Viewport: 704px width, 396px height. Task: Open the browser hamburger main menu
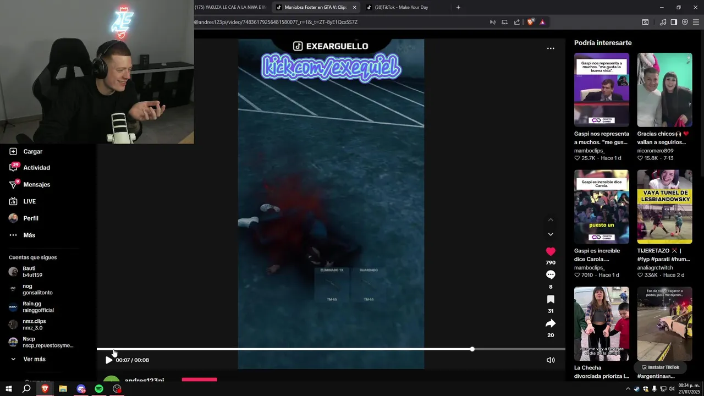click(x=696, y=22)
